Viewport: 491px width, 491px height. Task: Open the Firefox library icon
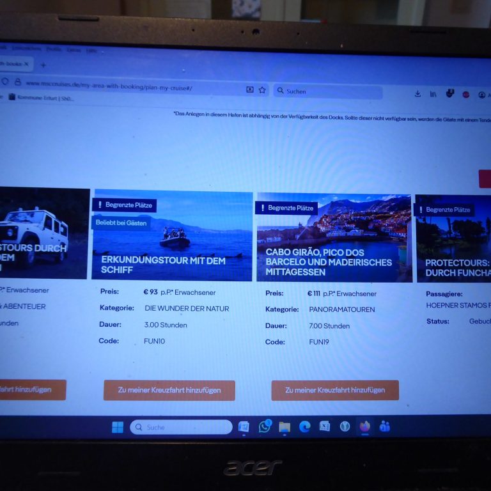click(x=433, y=94)
